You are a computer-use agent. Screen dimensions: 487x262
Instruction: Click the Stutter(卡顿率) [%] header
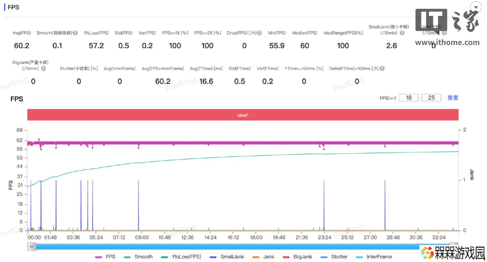(x=79, y=69)
